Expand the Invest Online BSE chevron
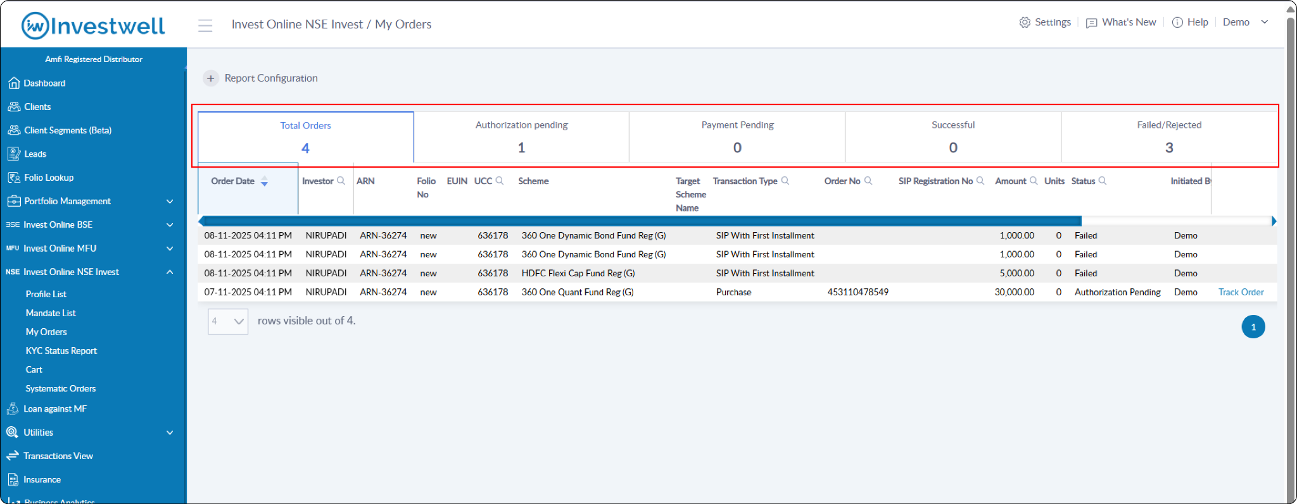 point(170,225)
